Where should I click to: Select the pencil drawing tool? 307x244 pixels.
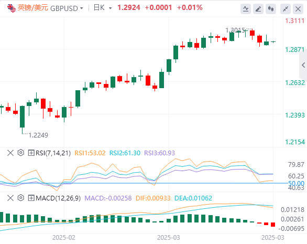(258, 9)
